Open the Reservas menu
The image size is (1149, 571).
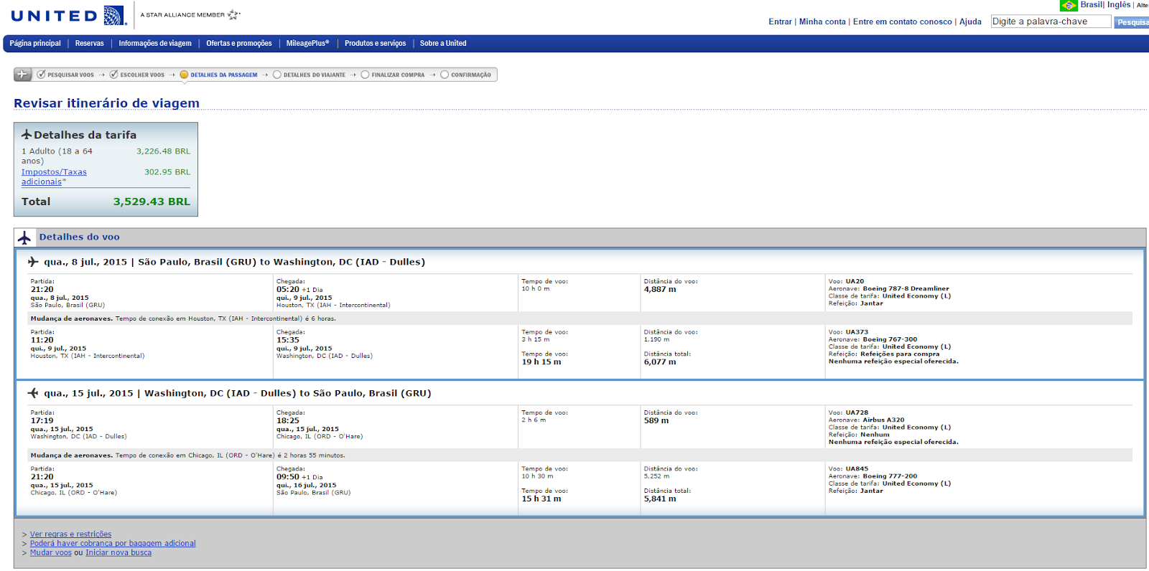click(90, 44)
